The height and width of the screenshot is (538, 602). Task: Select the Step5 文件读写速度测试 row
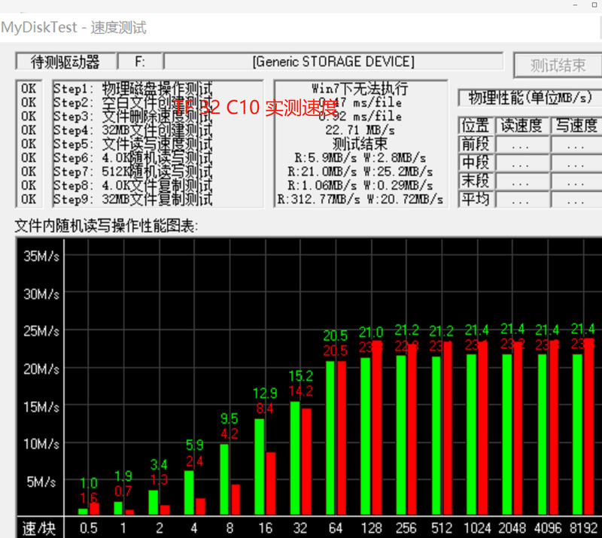pos(133,144)
